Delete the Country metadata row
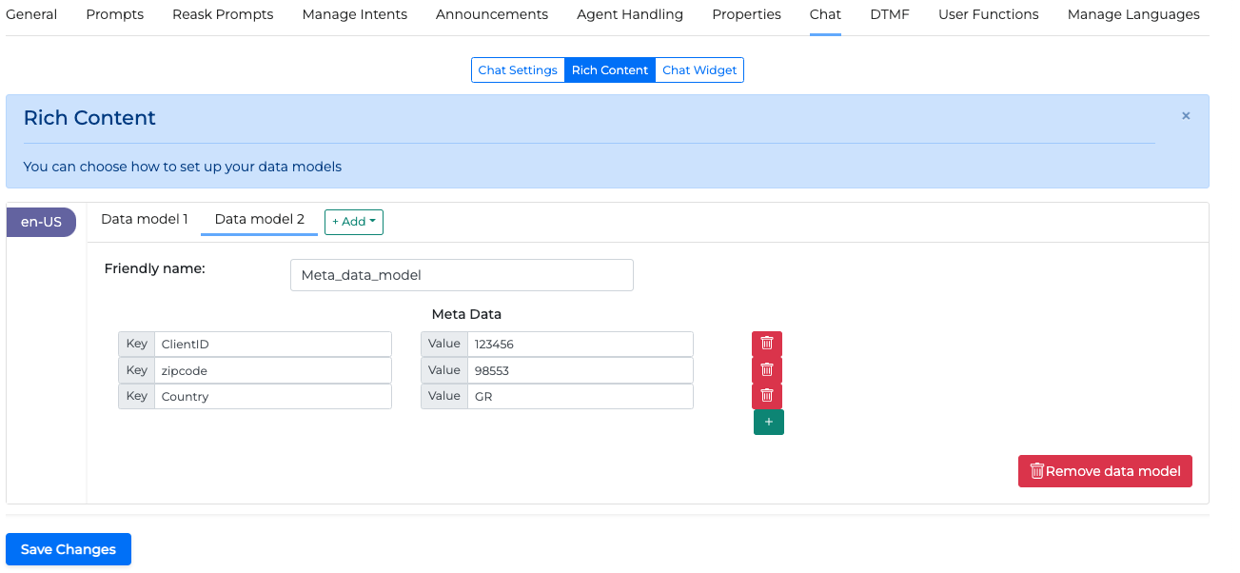This screenshot has height=573, width=1240. (x=766, y=396)
